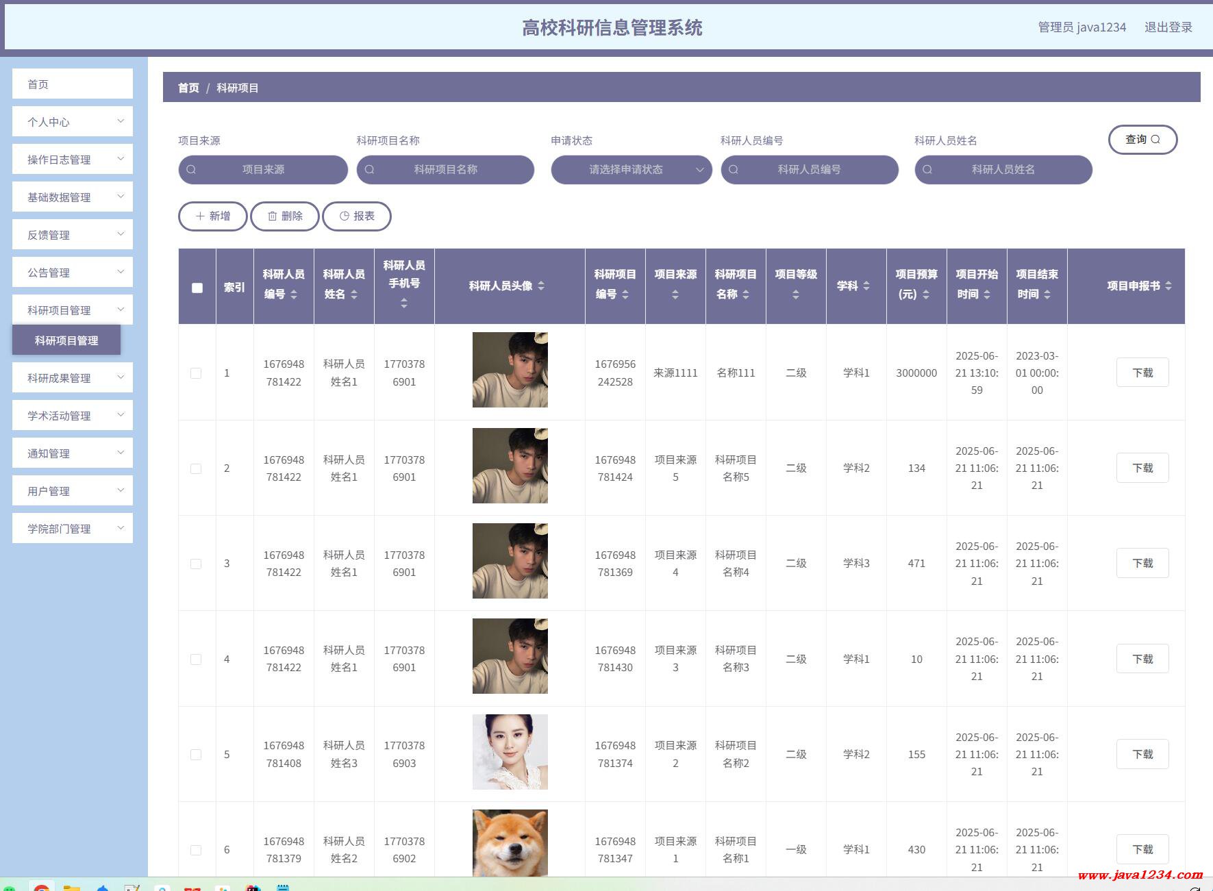Image resolution: width=1213 pixels, height=891 pixels.
Task: Go to 首页 in the sidebar
Action: [73, 84]
